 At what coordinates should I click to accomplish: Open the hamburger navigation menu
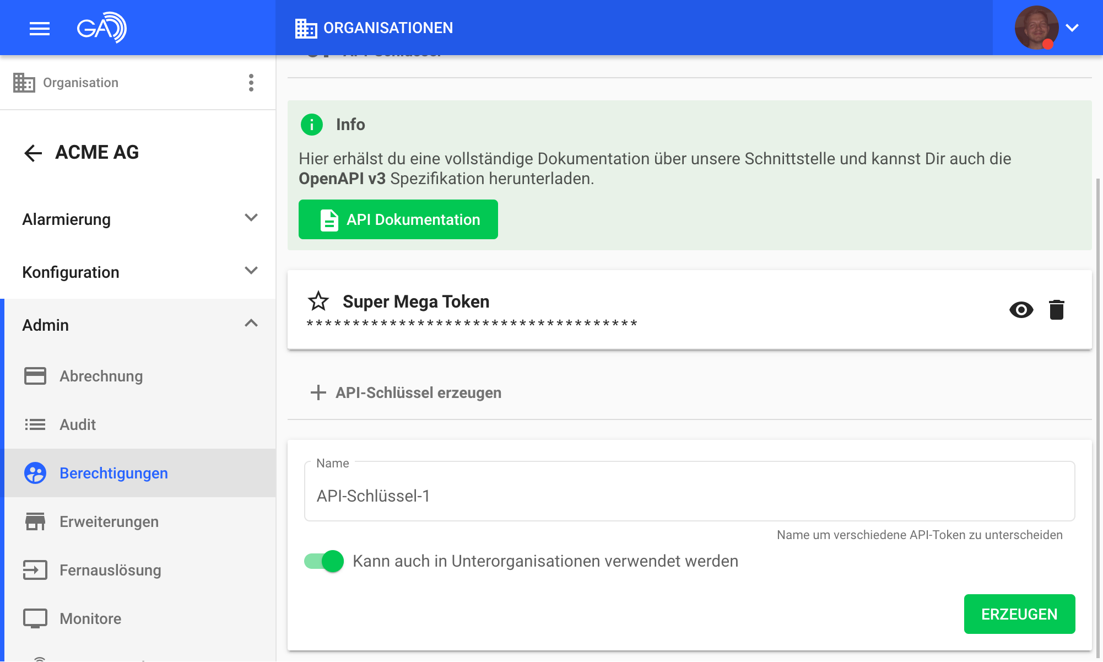click(39, 28)
